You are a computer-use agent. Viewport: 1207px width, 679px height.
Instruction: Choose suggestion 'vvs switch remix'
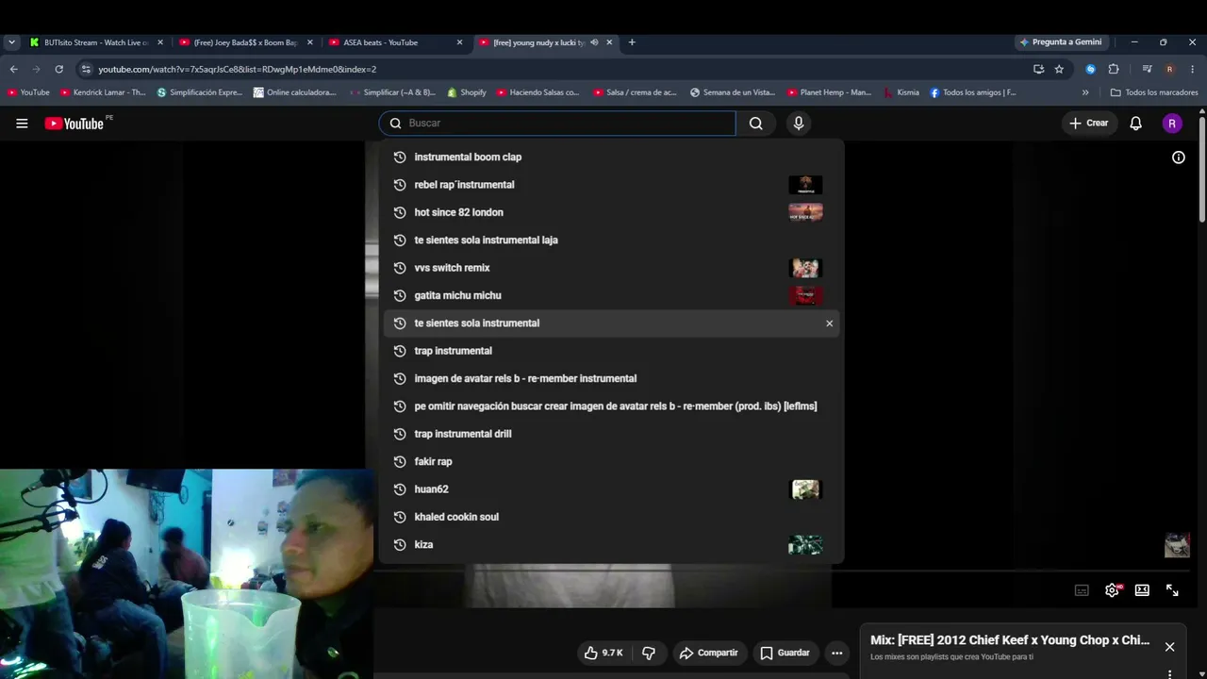[611, 268]
